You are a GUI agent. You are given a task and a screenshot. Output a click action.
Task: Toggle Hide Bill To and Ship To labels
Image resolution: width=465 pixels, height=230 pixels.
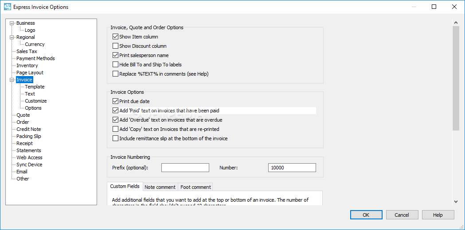click(115, 65)
